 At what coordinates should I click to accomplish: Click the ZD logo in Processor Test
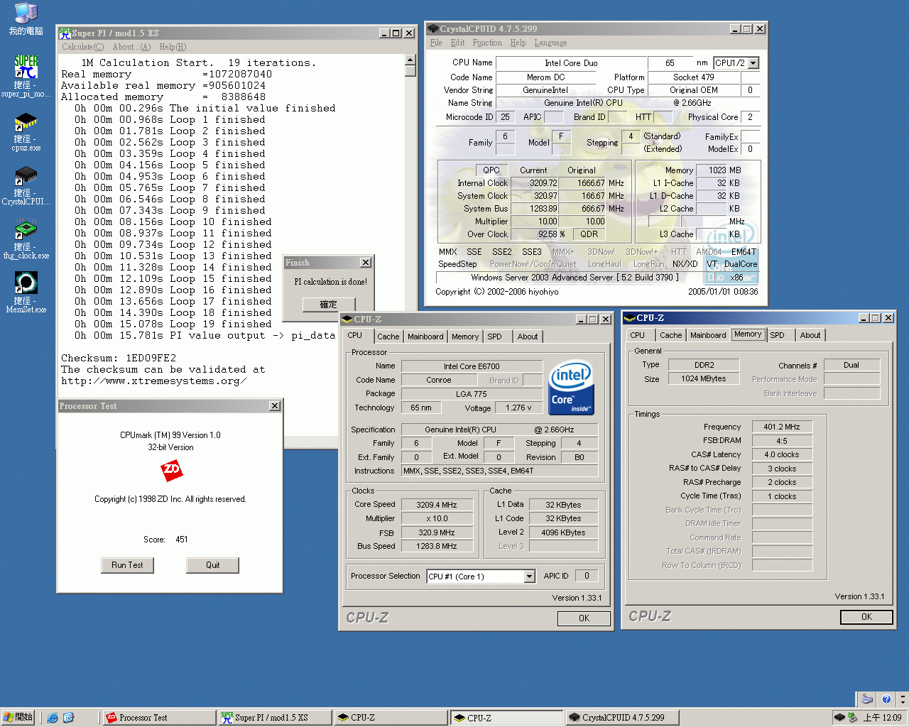click(x=171, y=469)
